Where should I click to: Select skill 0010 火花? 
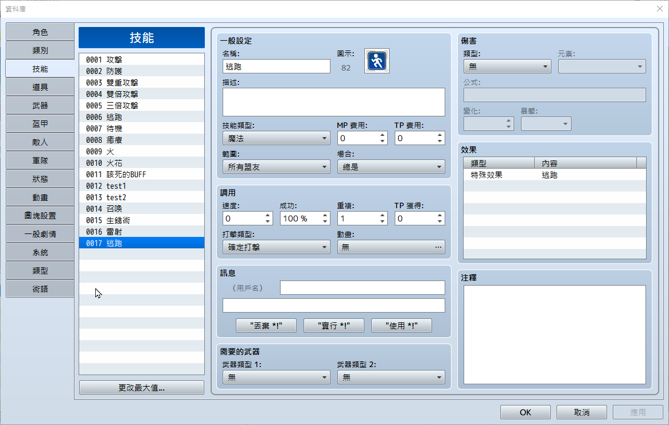click(x=142, y=163)
